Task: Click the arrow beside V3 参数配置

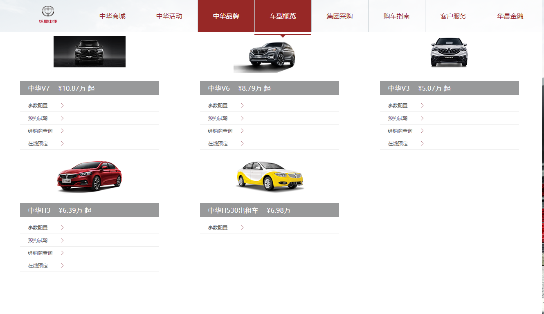Action: [422, 105]
